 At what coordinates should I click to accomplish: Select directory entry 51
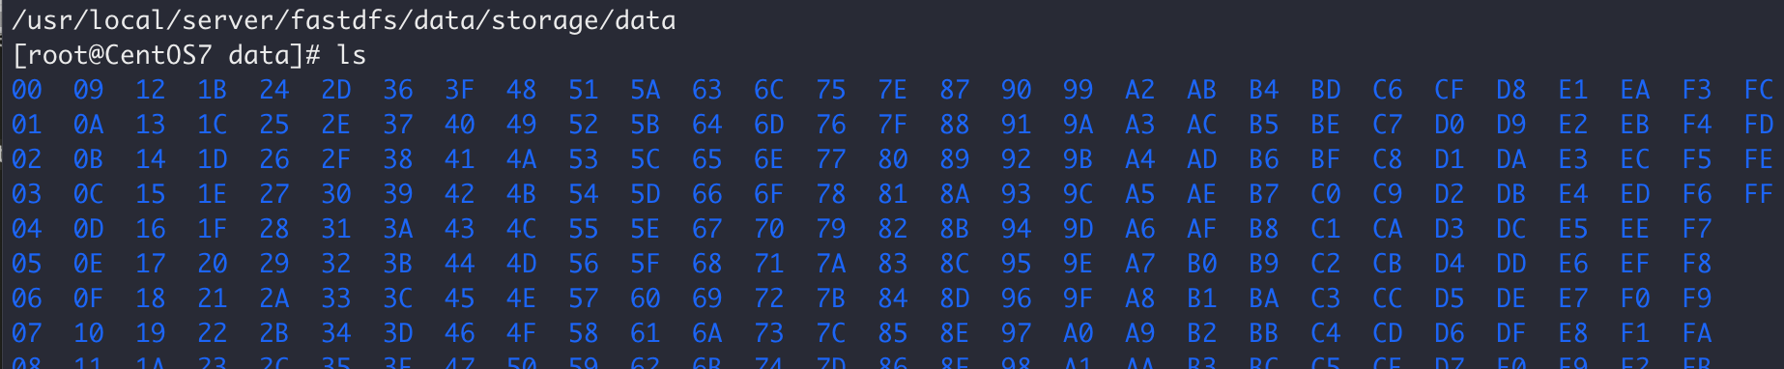(584, 90)
